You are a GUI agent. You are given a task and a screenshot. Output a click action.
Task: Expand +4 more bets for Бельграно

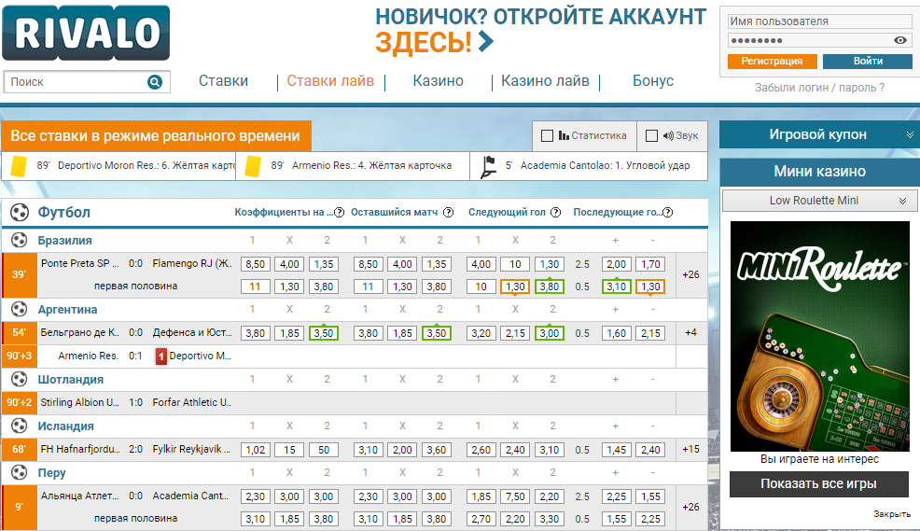pos(690,332)
